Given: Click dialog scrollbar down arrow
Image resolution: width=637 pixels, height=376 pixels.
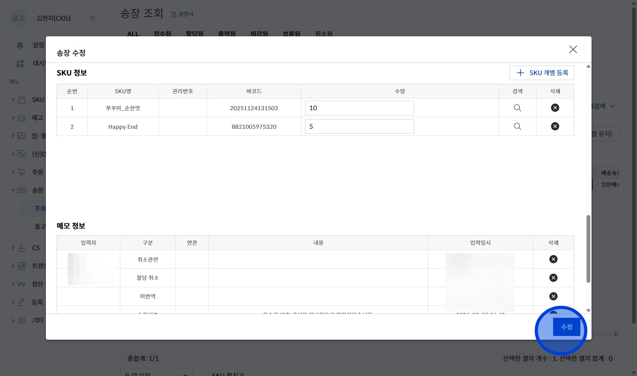Looking at the screenshot, I should coord(588,311).
